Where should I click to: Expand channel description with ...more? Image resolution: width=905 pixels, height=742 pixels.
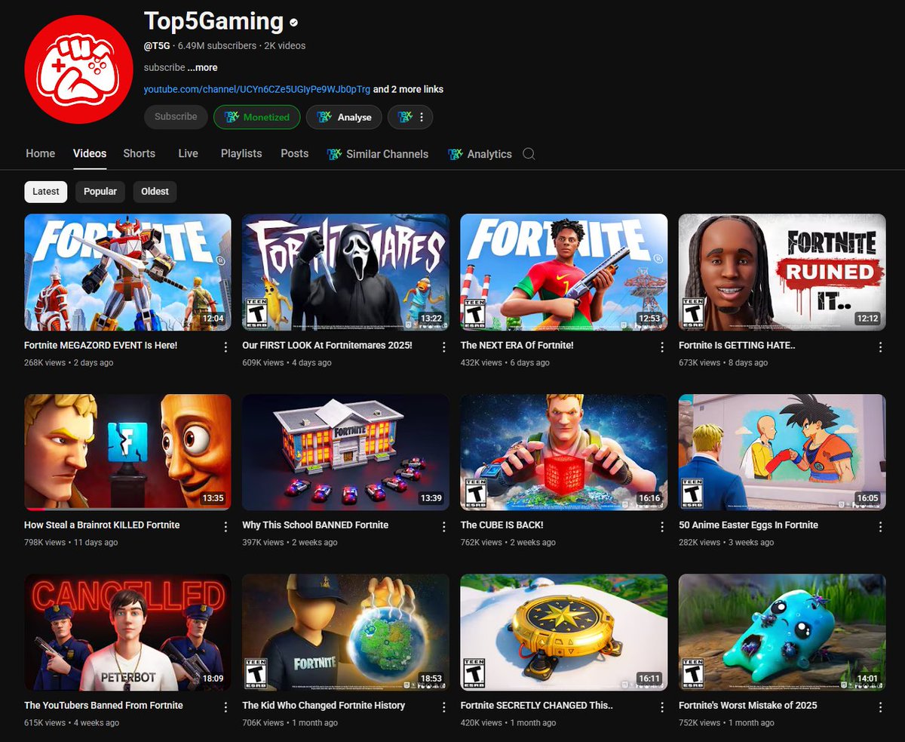pyautogui.click(x=202, y=67)
